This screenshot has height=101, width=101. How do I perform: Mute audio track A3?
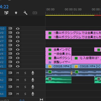pos(18,87)
